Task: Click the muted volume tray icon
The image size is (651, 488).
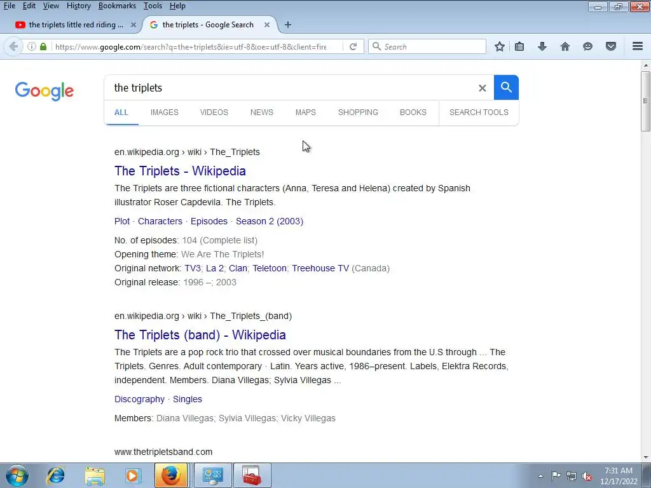Action: coord(587,476)
